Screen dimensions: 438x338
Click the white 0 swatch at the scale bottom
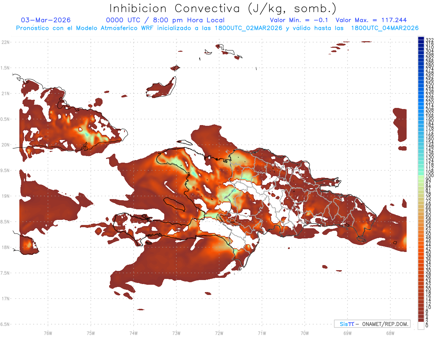[421, 326]
